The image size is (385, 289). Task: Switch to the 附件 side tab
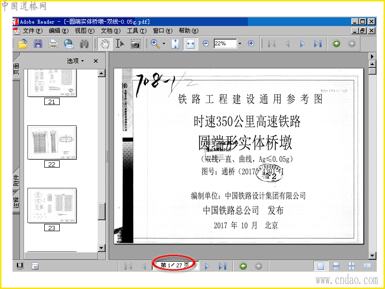click(x=16, y=180)
